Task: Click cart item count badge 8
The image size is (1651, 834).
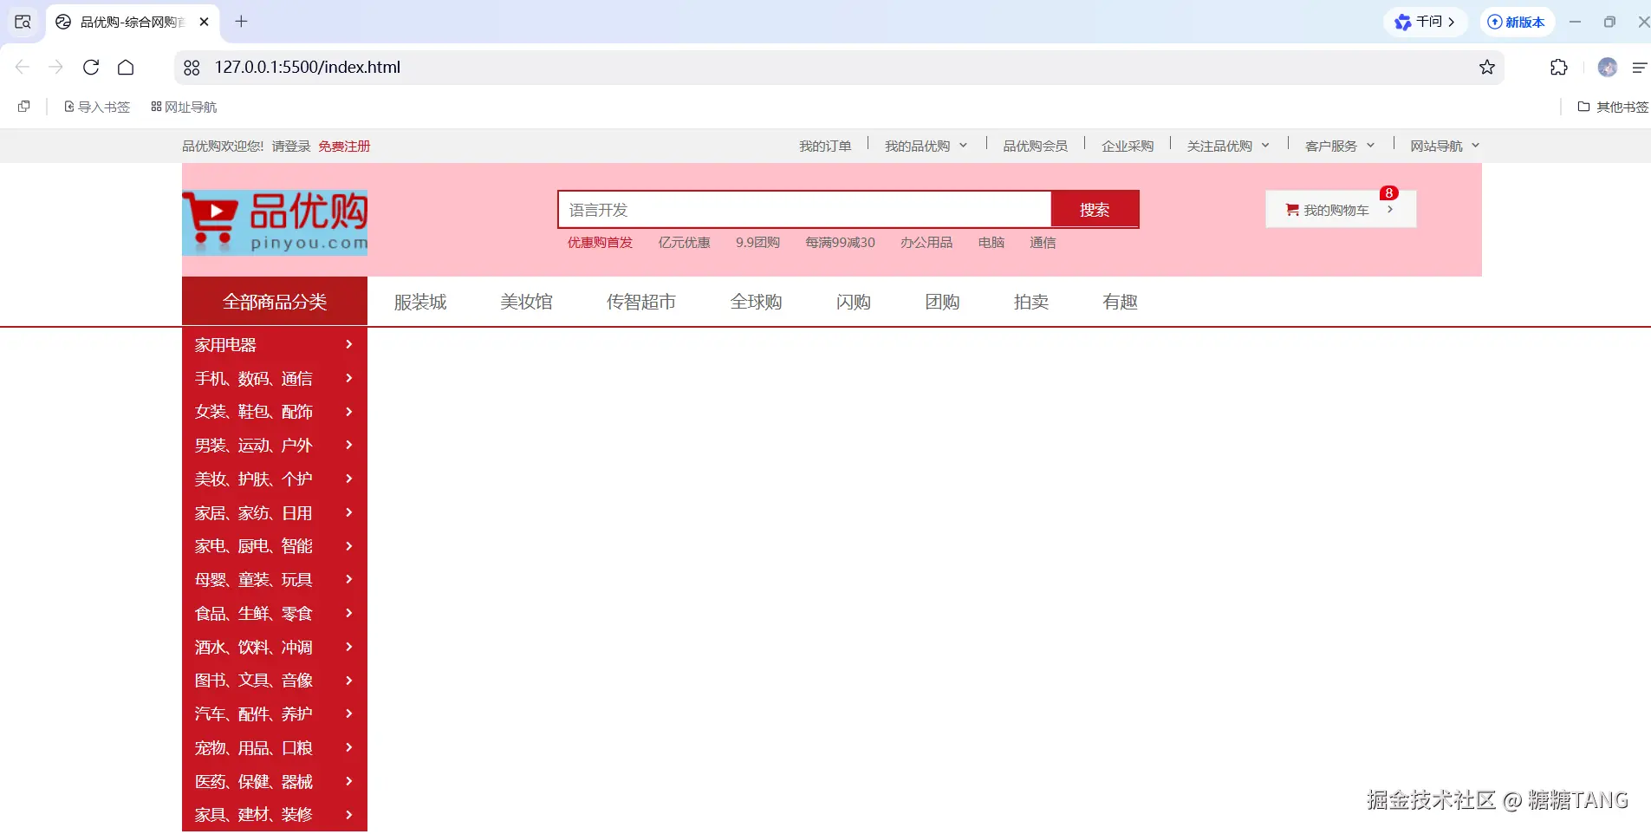Action: click(1389, 192)
